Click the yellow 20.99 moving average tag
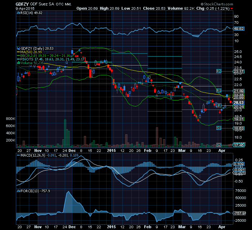This screenshot has width=252, height=230. [x=239, y=98]
